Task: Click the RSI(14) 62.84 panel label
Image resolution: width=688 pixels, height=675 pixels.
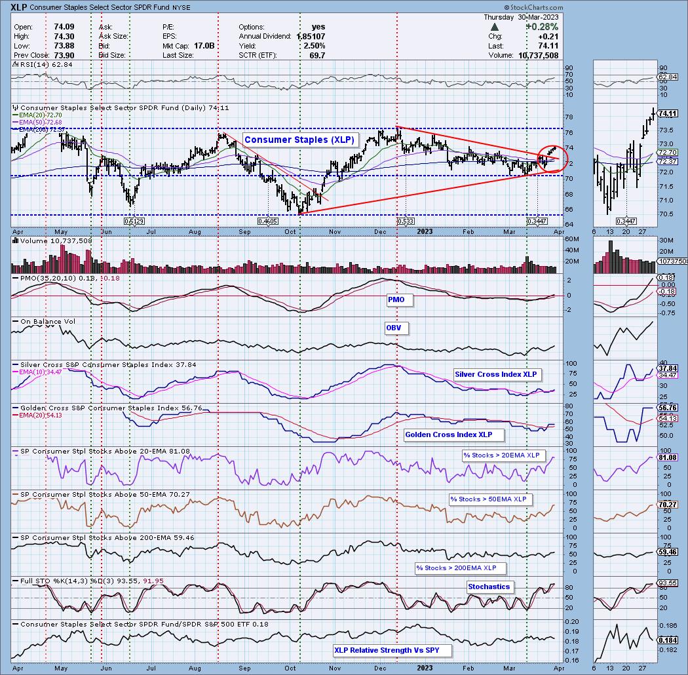Action: (x=43, y=64)
